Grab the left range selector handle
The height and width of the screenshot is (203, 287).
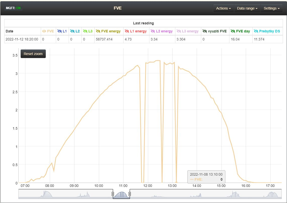tap(113, 194)
